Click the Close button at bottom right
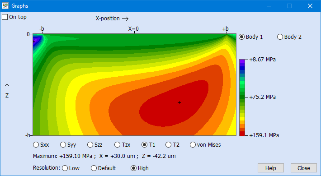Image resolution: width=321 pixels, height=176 pixels. click(x=304, y=168)
